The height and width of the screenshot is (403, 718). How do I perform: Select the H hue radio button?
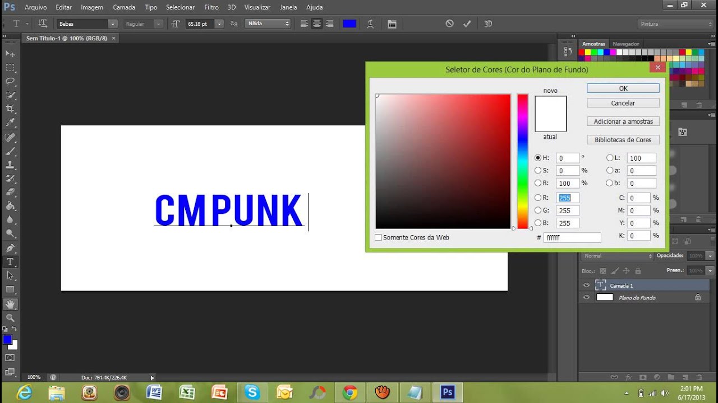[x=538, y=158]
